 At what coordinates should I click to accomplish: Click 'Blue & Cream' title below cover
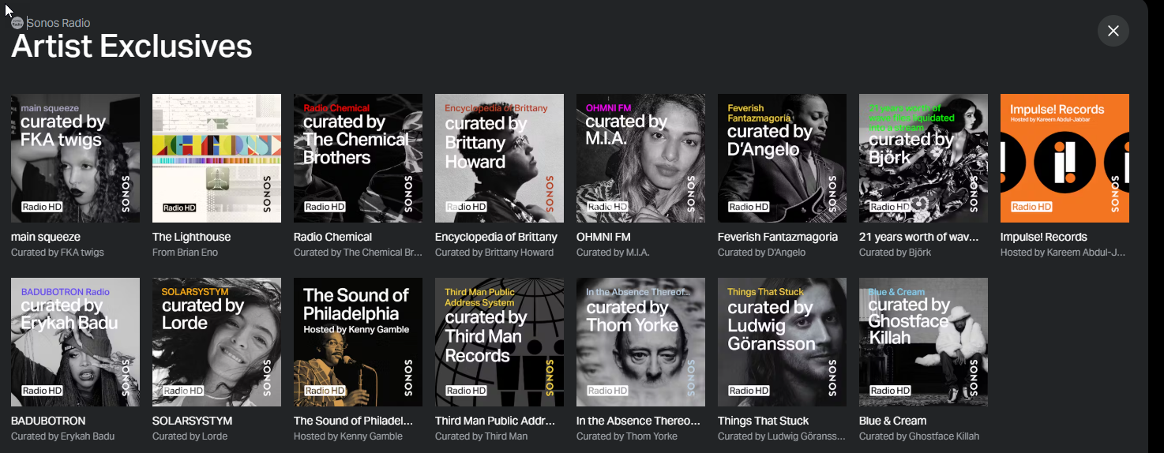click(892, 421)
